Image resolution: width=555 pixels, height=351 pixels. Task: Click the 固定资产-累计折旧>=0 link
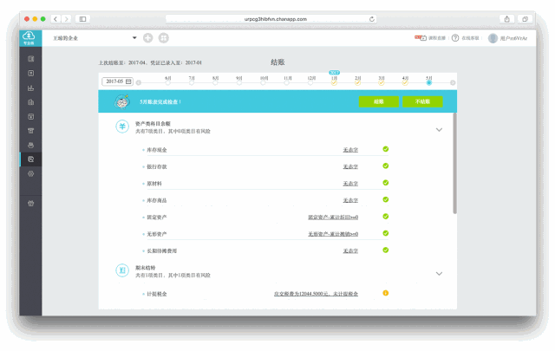333,217
